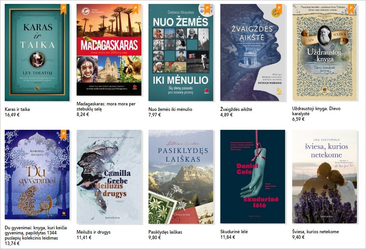
Task: Select the Skudurinė lėlė book cover
Action: click(253, 177)
